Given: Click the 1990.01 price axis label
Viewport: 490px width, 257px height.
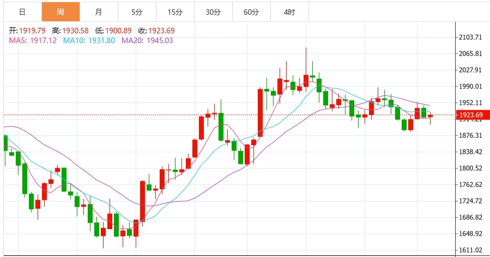Looking at the screenshot, I should point(470,86).
